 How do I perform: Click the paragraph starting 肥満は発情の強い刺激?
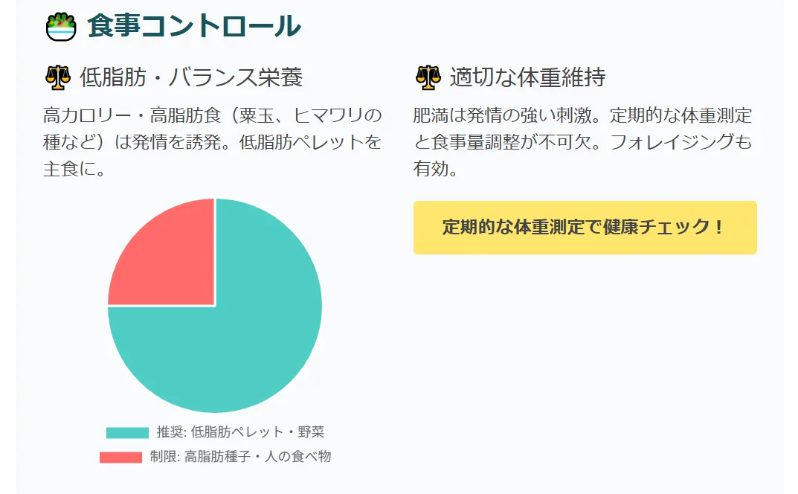582,142
